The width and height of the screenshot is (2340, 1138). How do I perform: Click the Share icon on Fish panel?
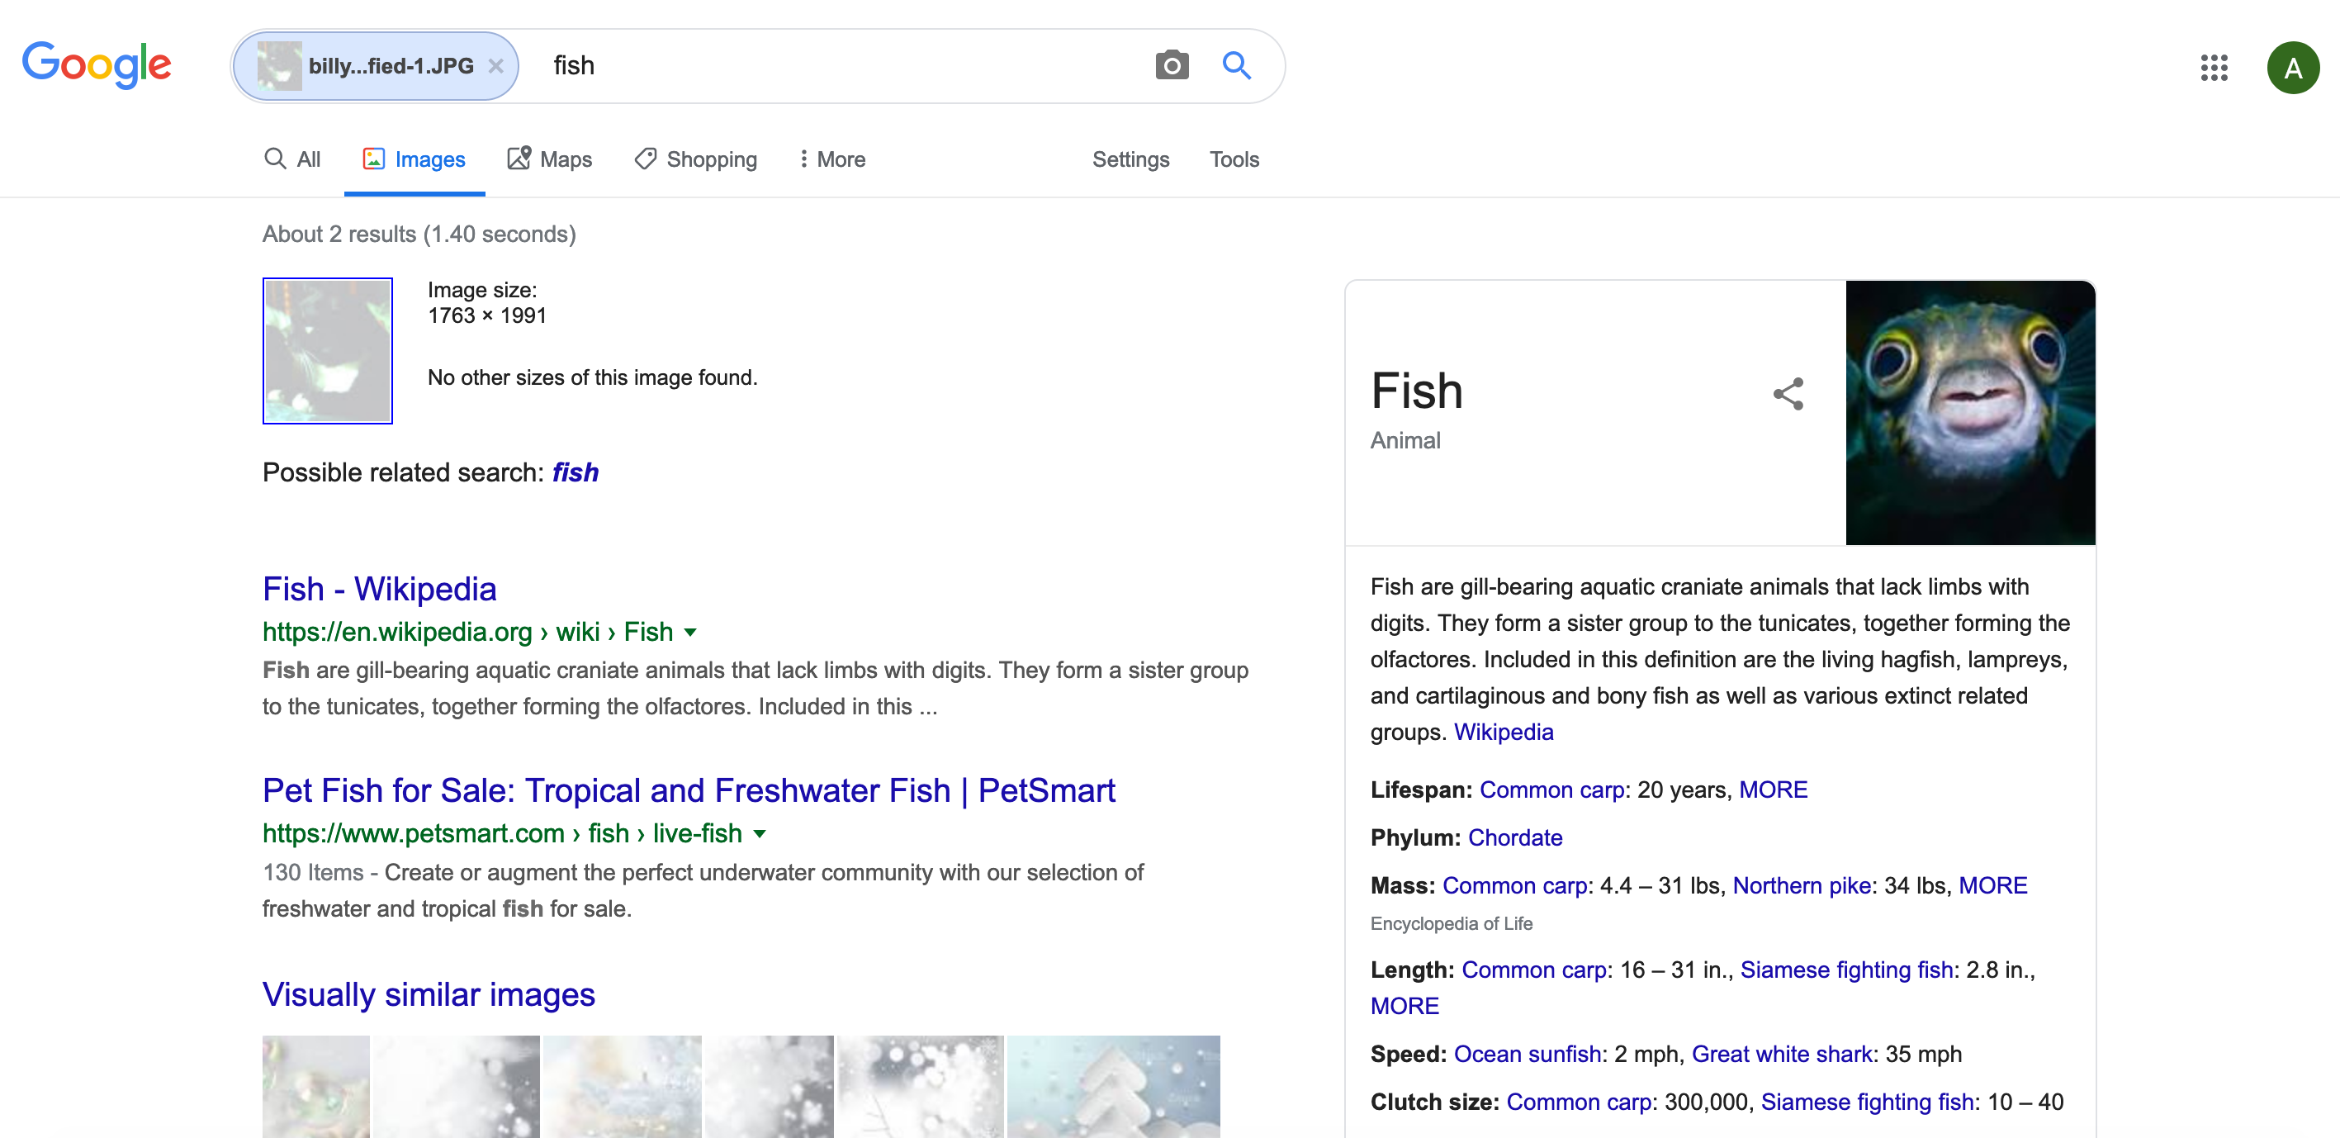[1788, 394]
